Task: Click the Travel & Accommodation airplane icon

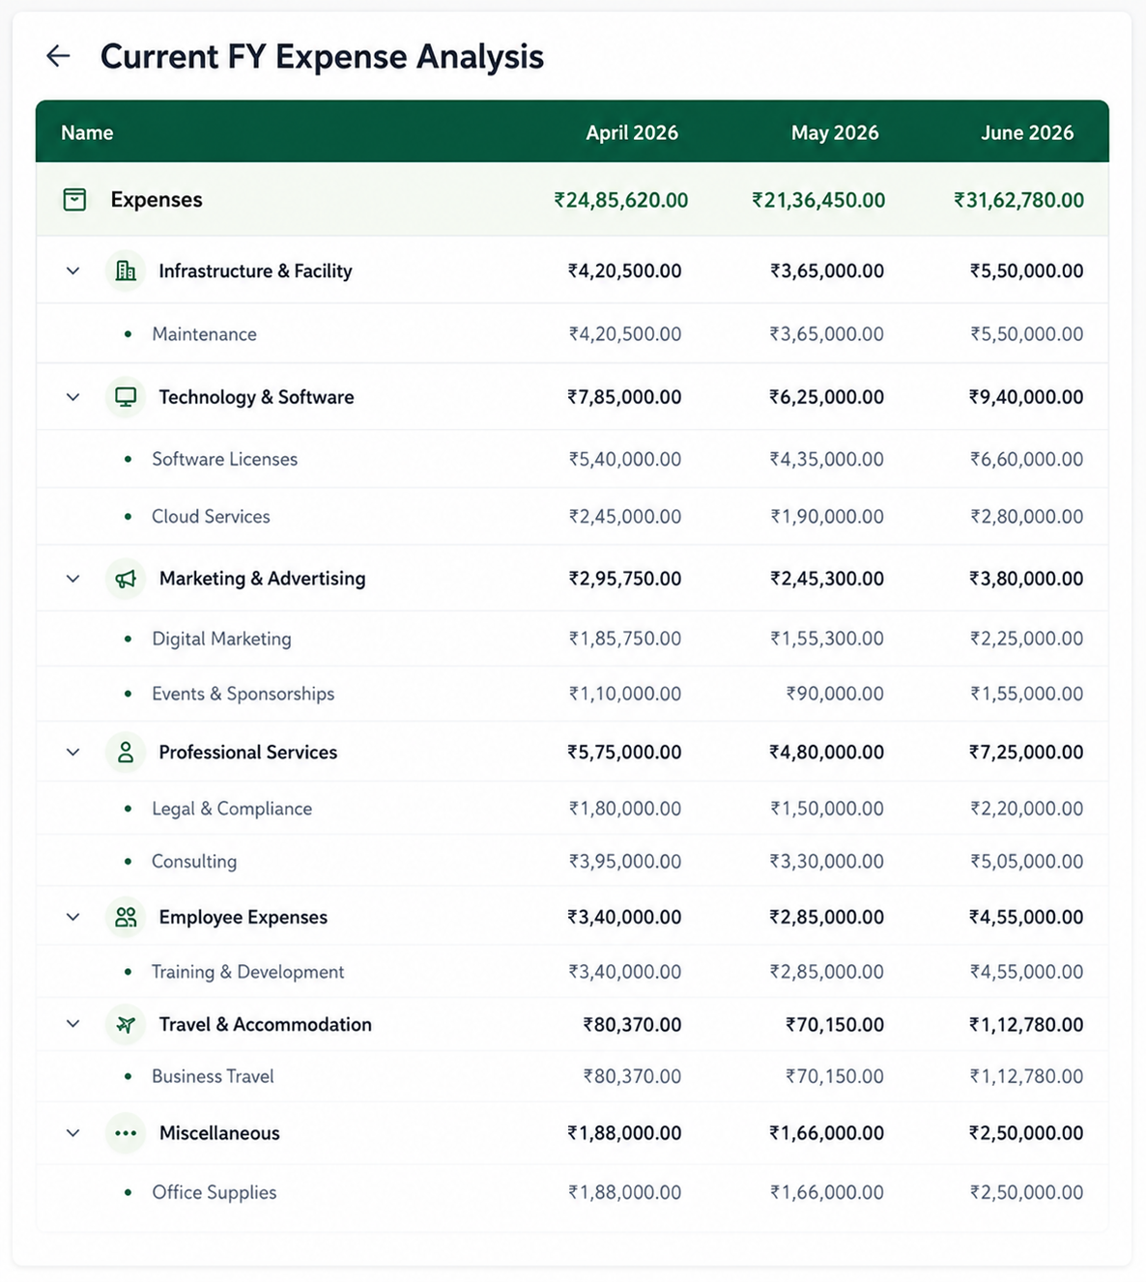Action: (x=126, y=1025)
